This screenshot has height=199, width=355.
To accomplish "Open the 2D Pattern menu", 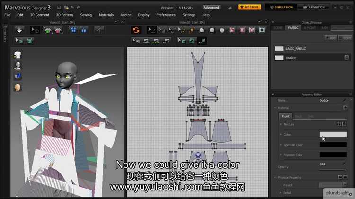I will point(64,15).
